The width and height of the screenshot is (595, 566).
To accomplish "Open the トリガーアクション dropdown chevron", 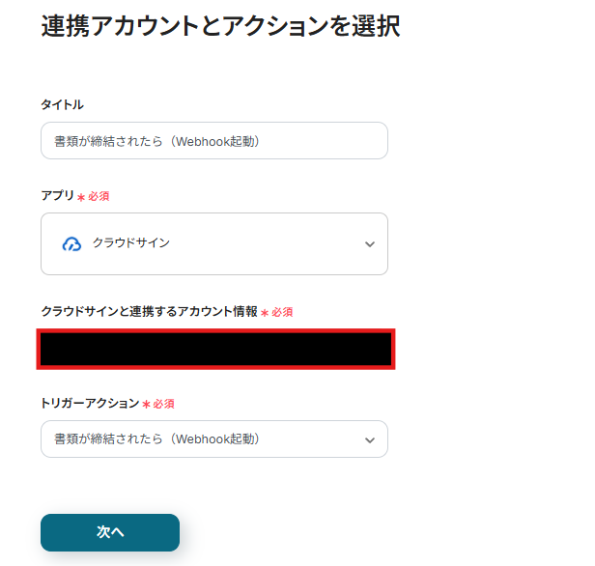I will click(369, 439).
